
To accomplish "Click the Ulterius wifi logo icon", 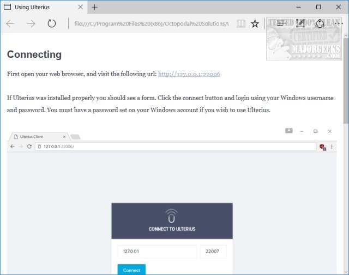I will click(171, 216).
